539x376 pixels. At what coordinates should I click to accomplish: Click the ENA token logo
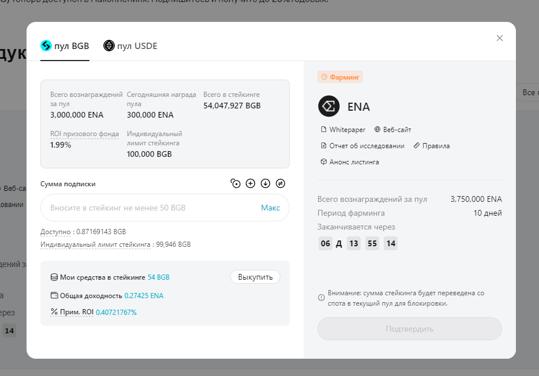[x=328, y=106]
